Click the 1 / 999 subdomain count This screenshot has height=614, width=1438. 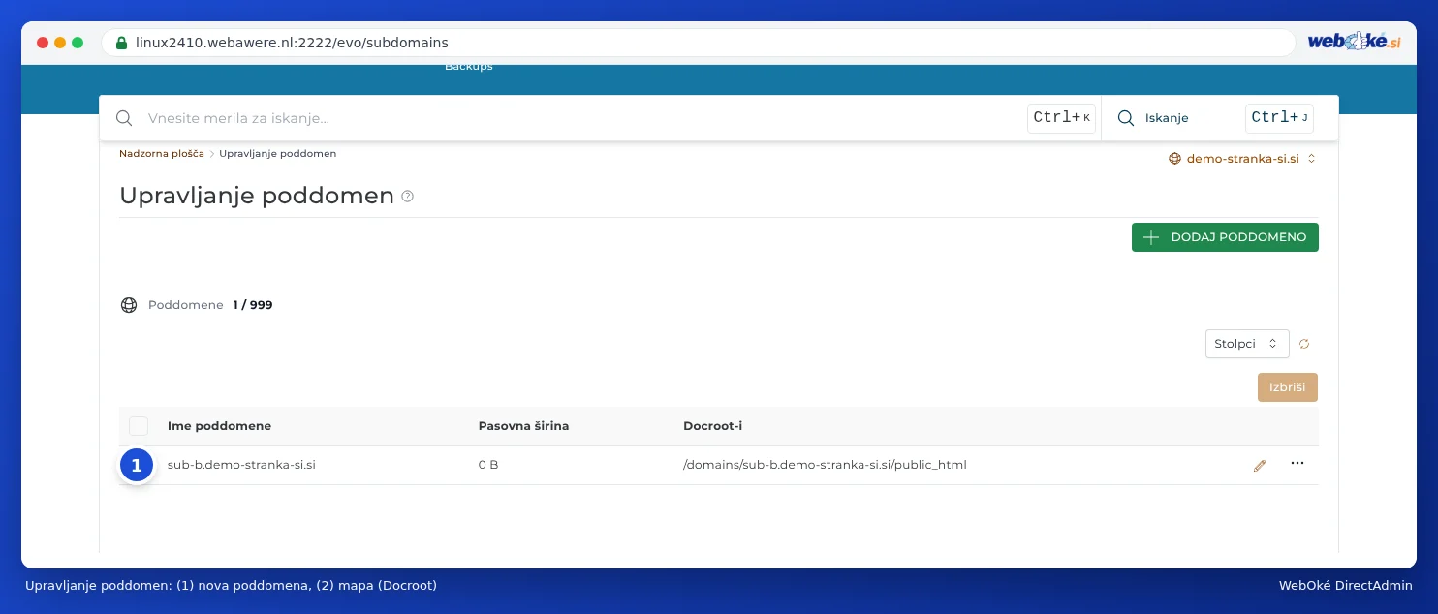pos(253,305)
